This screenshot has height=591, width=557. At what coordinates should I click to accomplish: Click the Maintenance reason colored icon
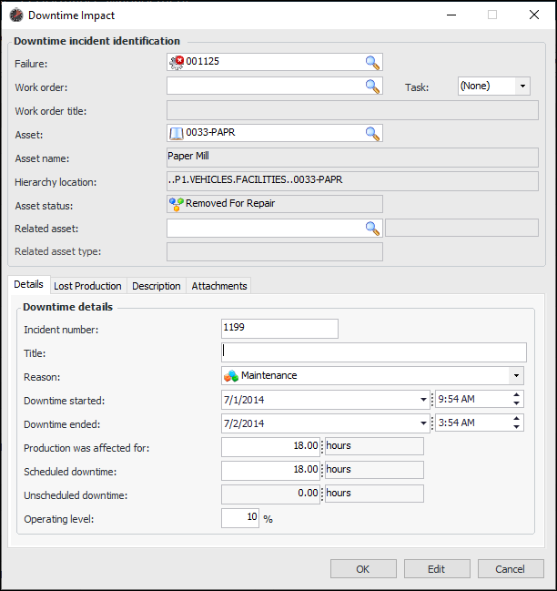[231, 375]
